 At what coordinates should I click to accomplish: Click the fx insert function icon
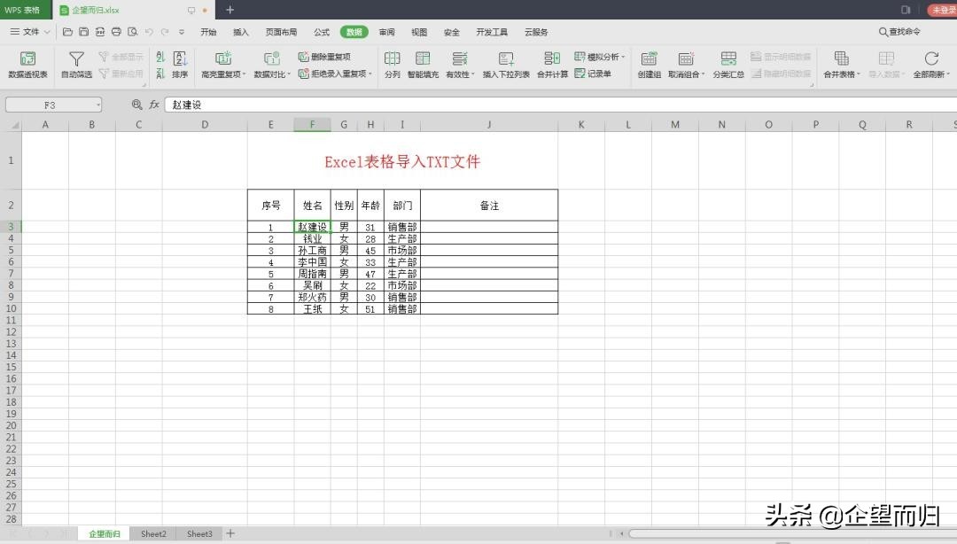pyautogui.click(x=154, y=105)
